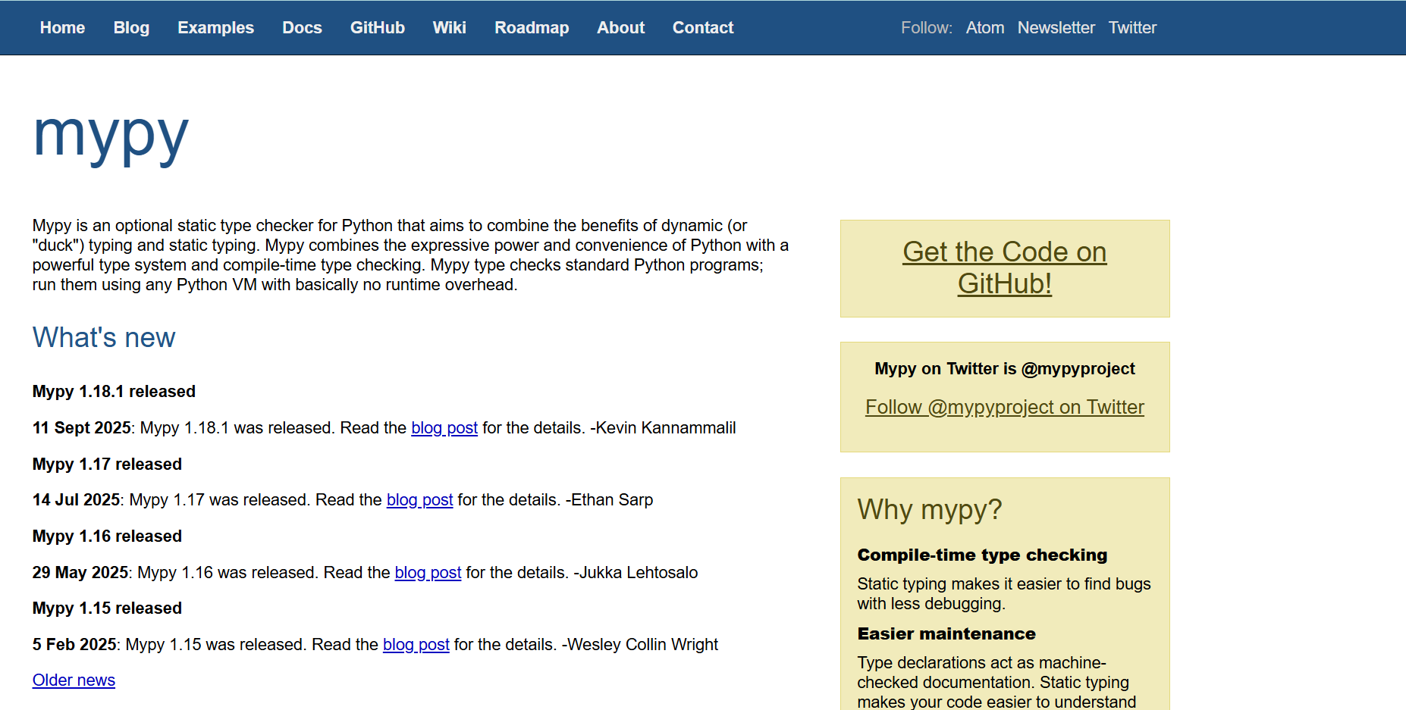
Task: Subscribe via the Atom feed link
Action: click(x=984, y=28)
